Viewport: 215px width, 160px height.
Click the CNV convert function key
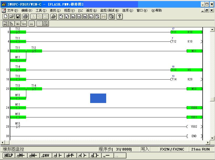pos(46,156)
